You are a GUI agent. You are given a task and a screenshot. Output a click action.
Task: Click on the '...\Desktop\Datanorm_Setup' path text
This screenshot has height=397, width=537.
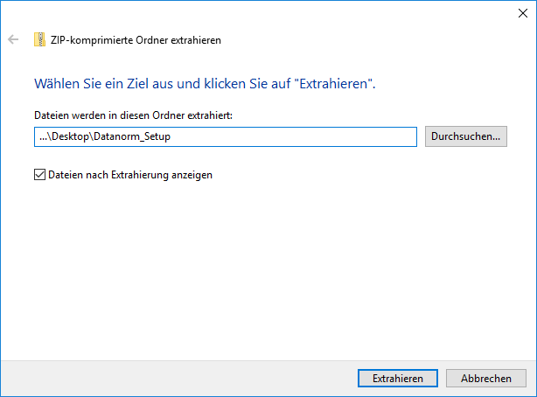[105, 136]
